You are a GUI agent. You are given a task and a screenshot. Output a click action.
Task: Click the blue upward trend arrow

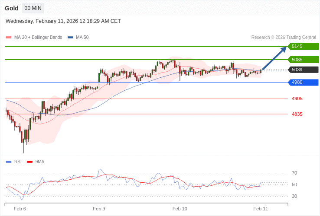point(274,58)
